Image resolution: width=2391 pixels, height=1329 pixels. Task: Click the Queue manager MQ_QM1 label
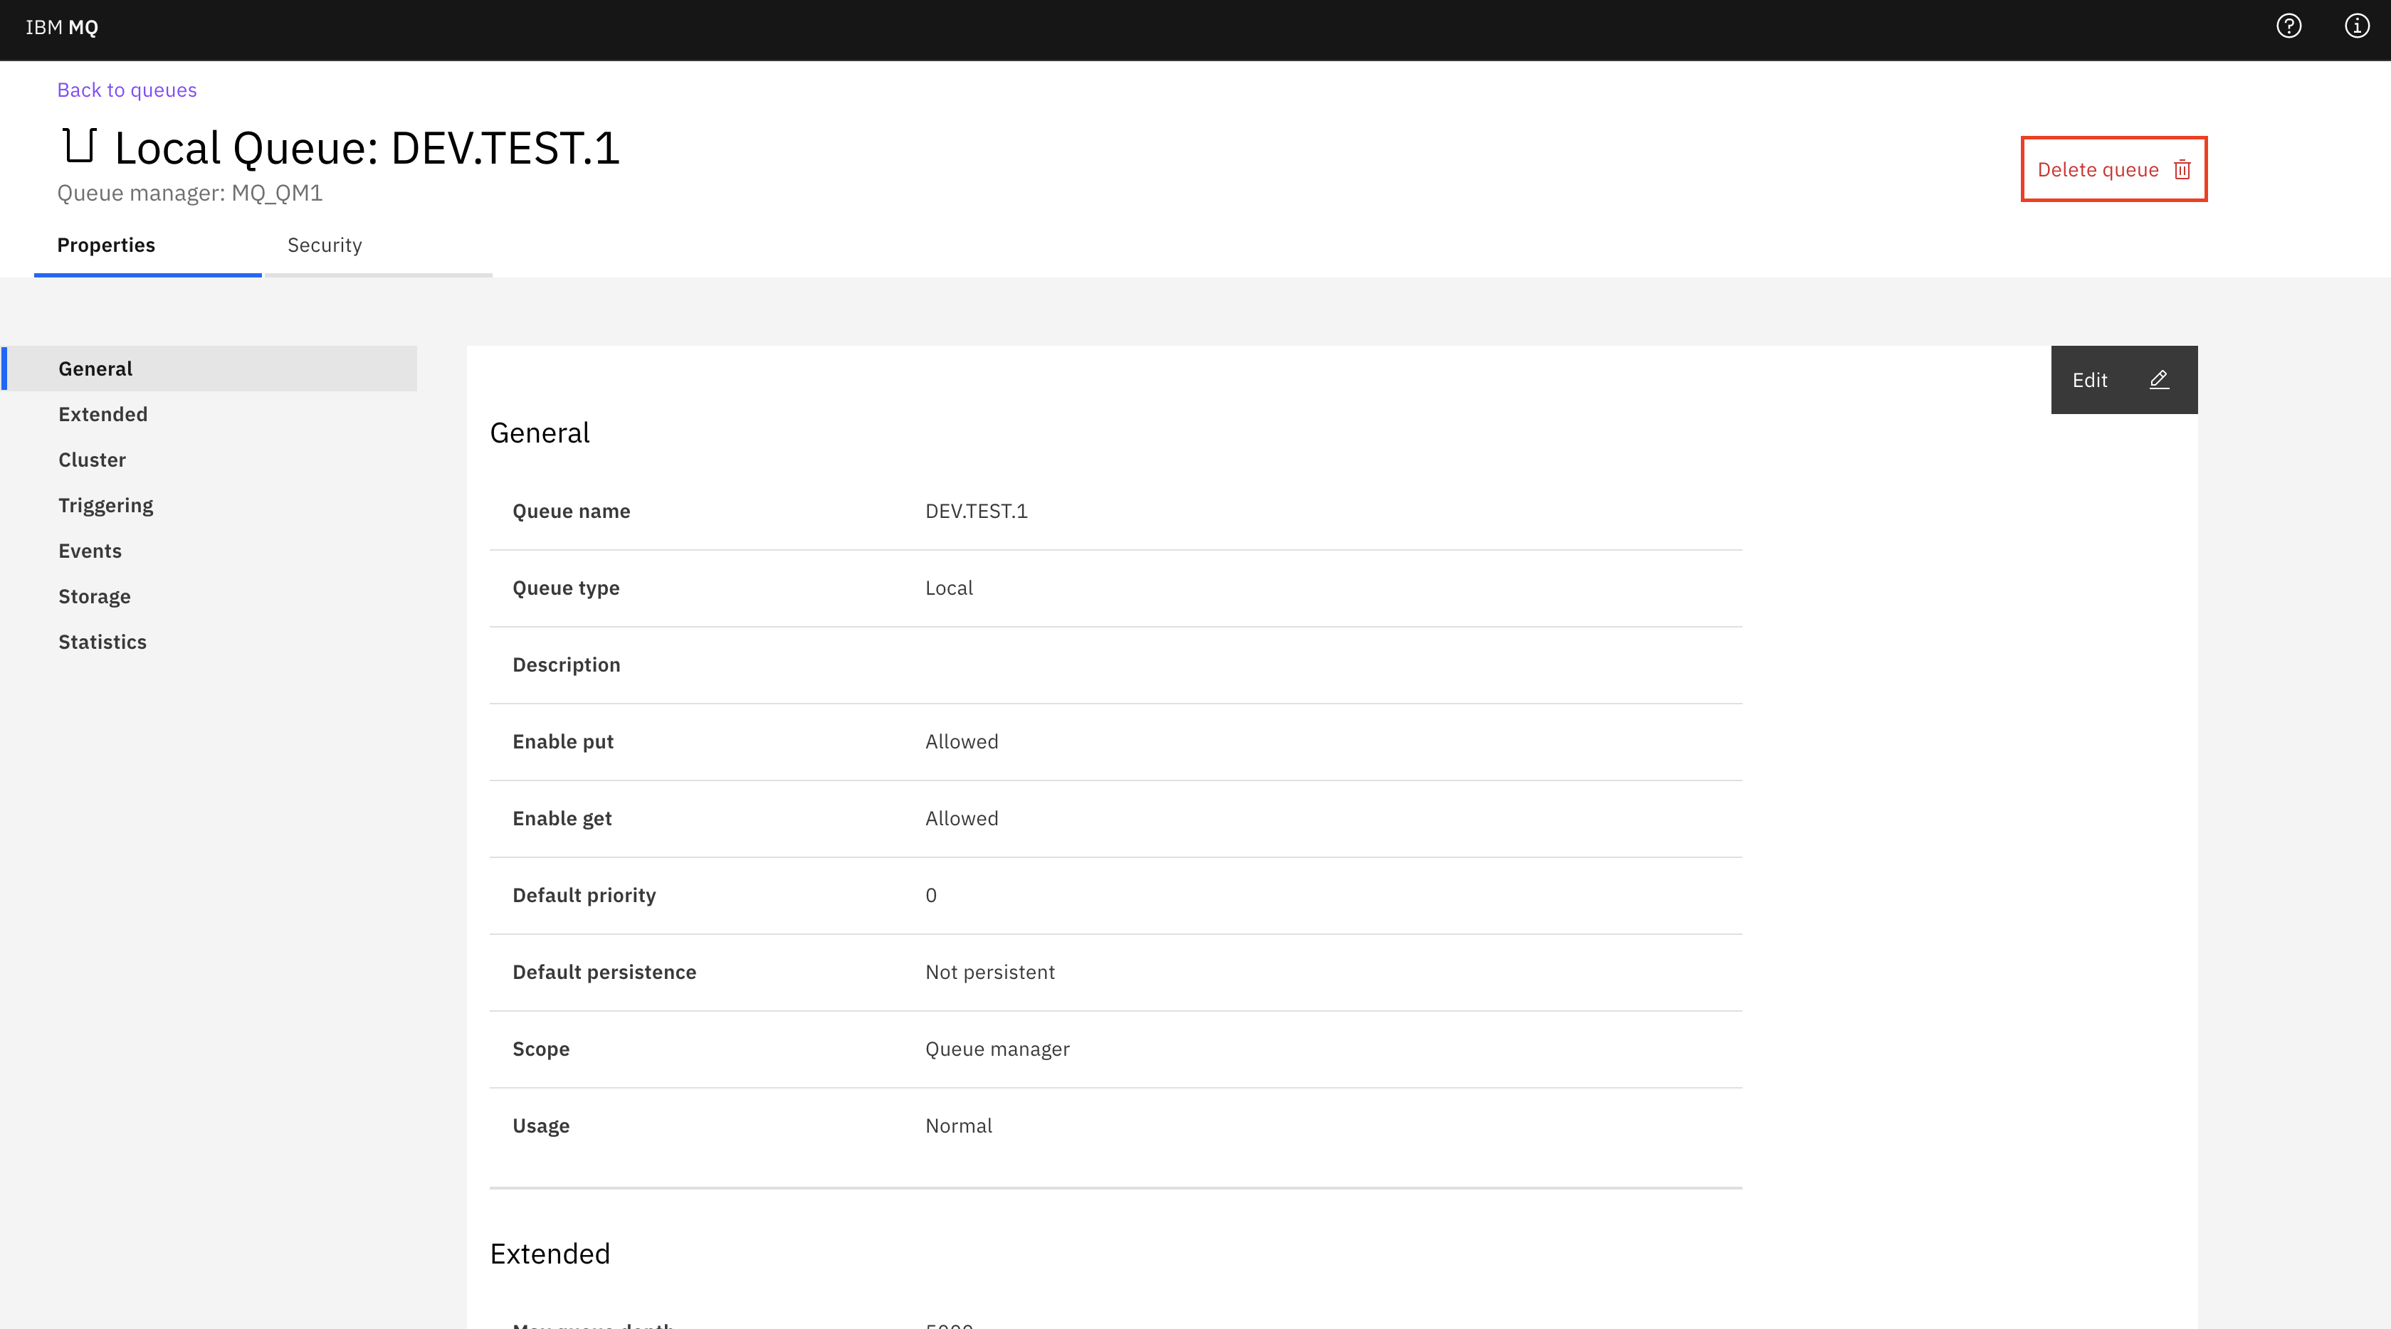point(189,194)
